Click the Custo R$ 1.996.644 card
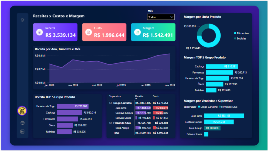 (104, 32)
